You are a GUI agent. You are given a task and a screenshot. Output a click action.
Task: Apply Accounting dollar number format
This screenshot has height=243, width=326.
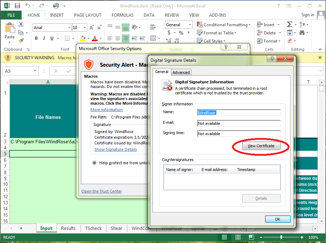point(169,33)
